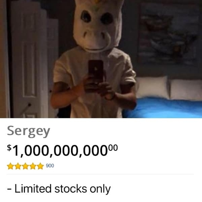Select the fourth gold rating star
Image resolution: width=202 pixels, height=202 pixels.
click(33, 166)
